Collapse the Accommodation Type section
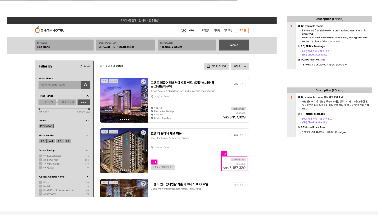 pos(87,177)
